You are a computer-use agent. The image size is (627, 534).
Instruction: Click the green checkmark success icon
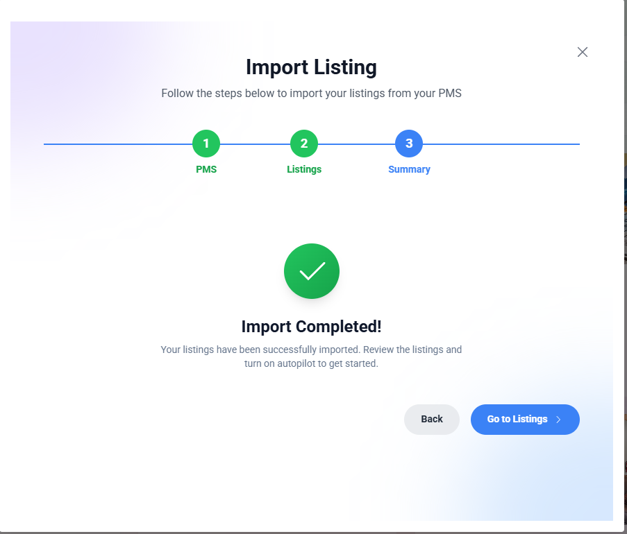click(x=311, y=270)
